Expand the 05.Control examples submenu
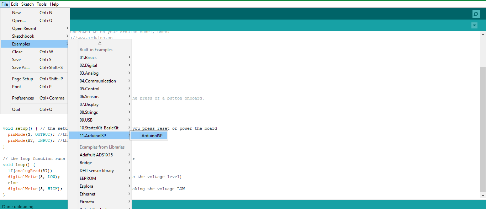 (100, 89)
